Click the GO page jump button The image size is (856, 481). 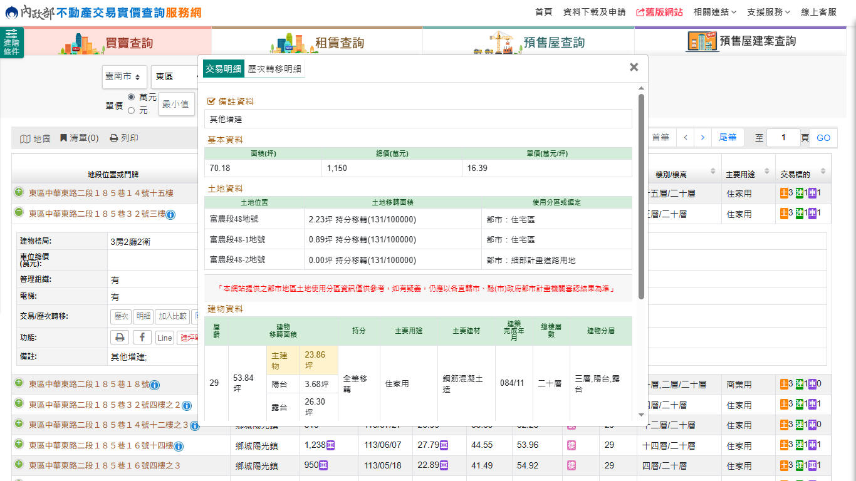823,138
